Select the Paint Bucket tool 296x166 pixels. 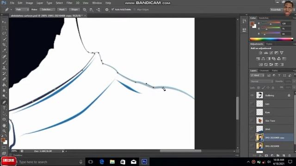click(4, 85)
